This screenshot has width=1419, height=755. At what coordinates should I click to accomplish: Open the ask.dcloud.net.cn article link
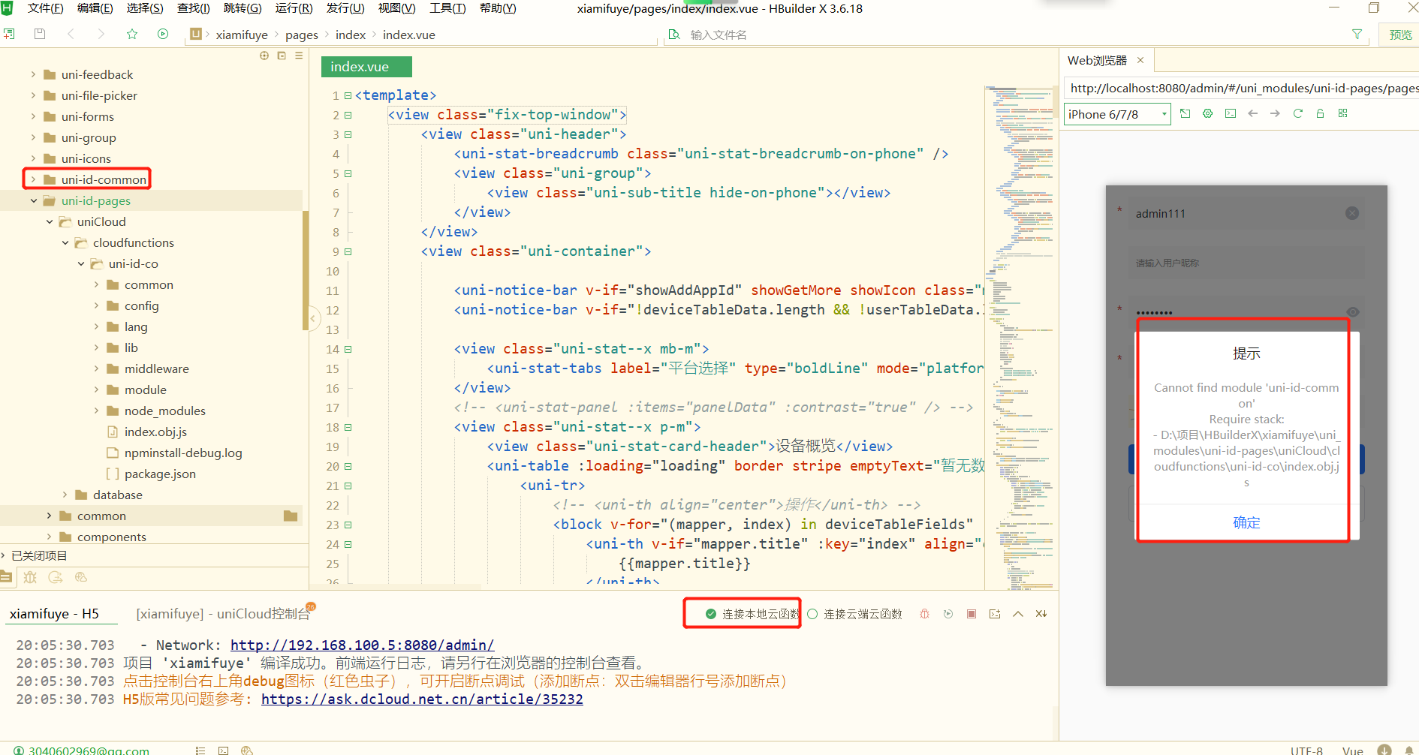click(x=422, y=699)
